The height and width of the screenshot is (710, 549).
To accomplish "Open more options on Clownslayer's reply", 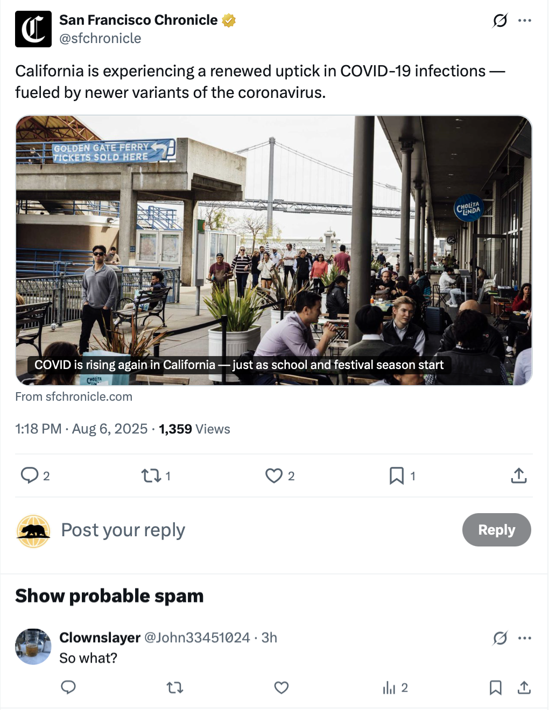I will click(x=525, y=638).
